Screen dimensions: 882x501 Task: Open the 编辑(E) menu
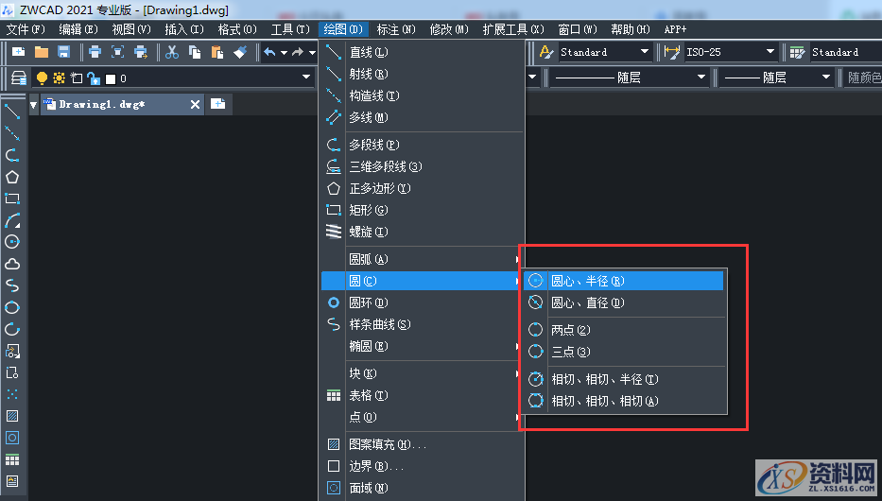click(x=78, y=29)
